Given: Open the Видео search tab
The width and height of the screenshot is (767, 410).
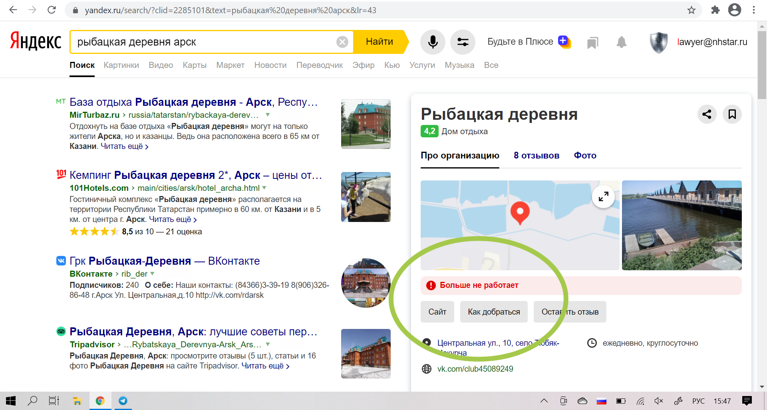Looking at the screenshot, I should 161,65.
